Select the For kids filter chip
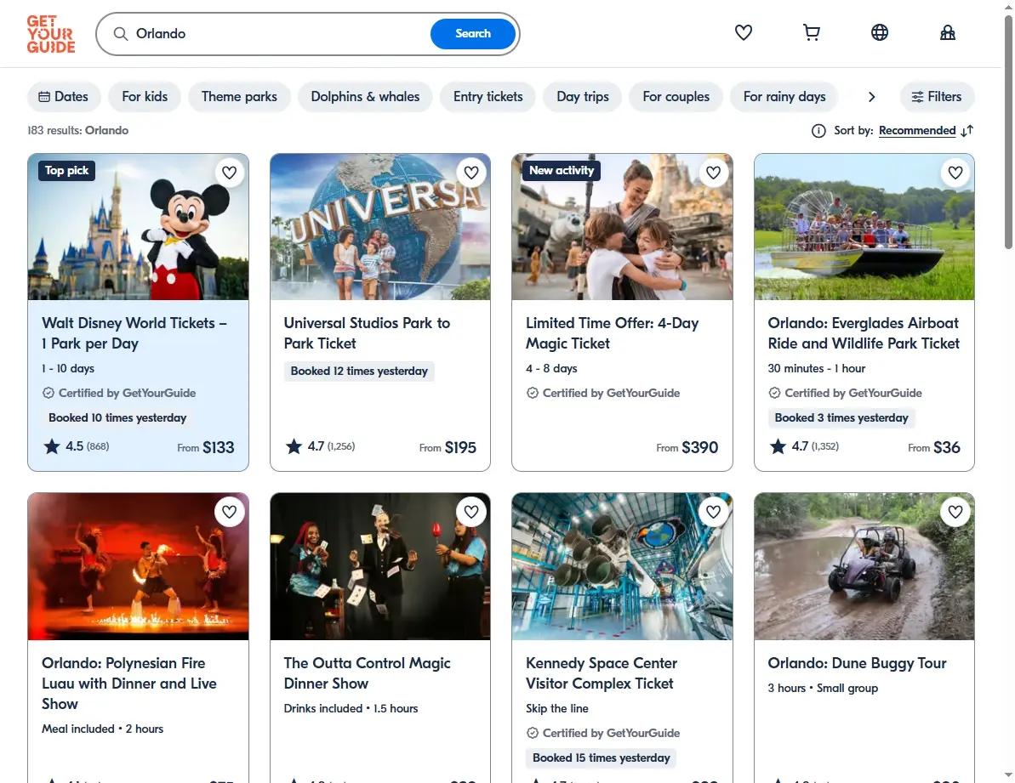 click(x=145, y=97)
